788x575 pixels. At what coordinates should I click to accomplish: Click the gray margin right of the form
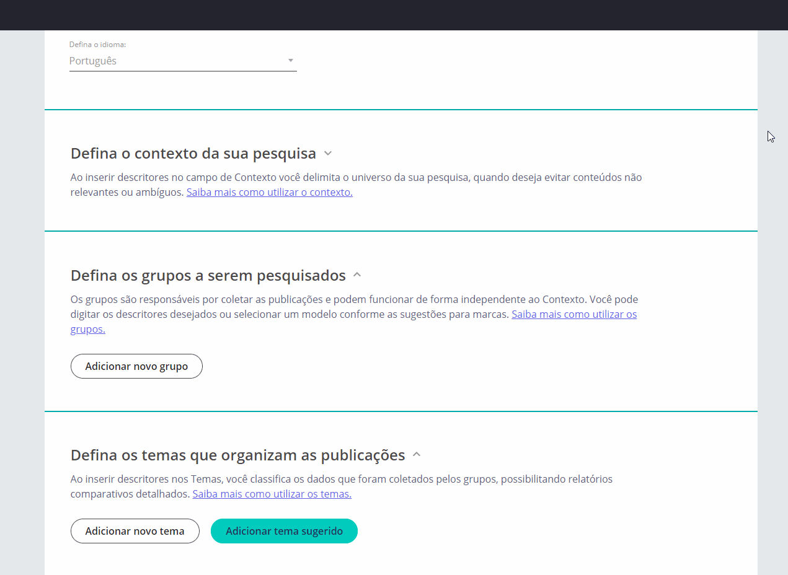(x=773, y=310)
